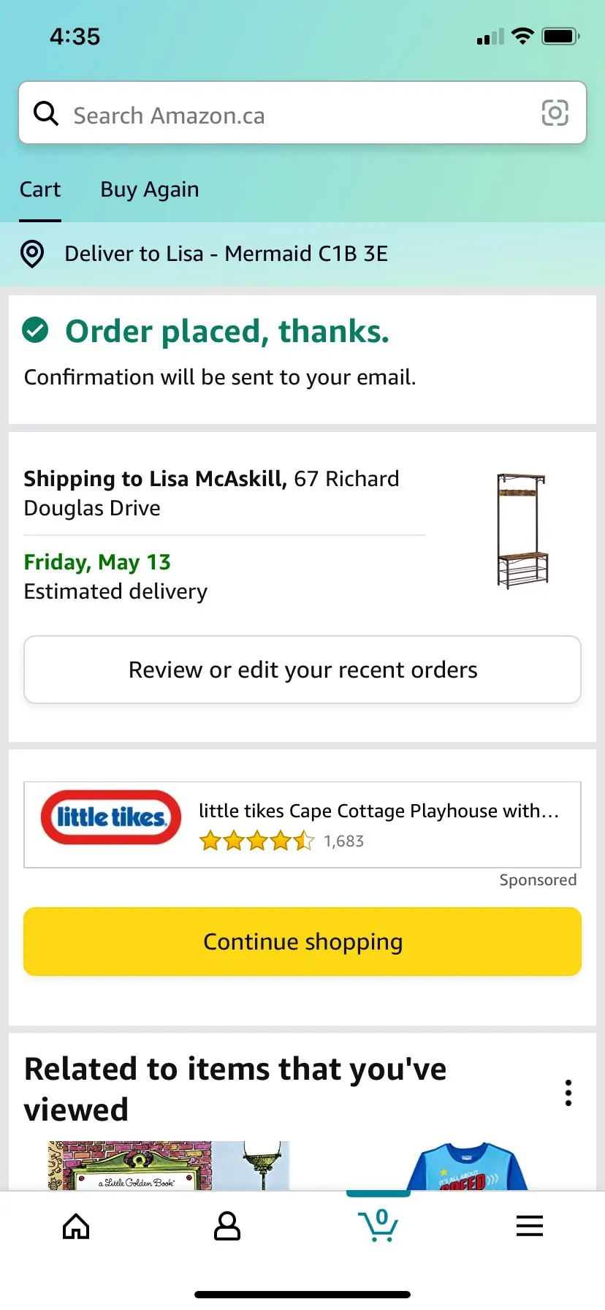605x1310 pixels.
Task: Tap the green order placed checkmark
Action: 35,330
